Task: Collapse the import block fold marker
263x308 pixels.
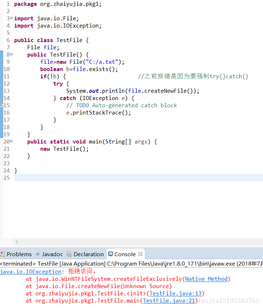Action: click(x=11, y=18)
